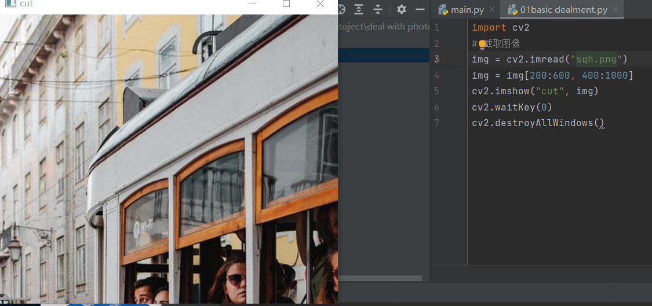Image resolution: width=652 pixels, height=306 pixels.
Task: Click line number 6 in gutter
Action: [x=436, y=107]
